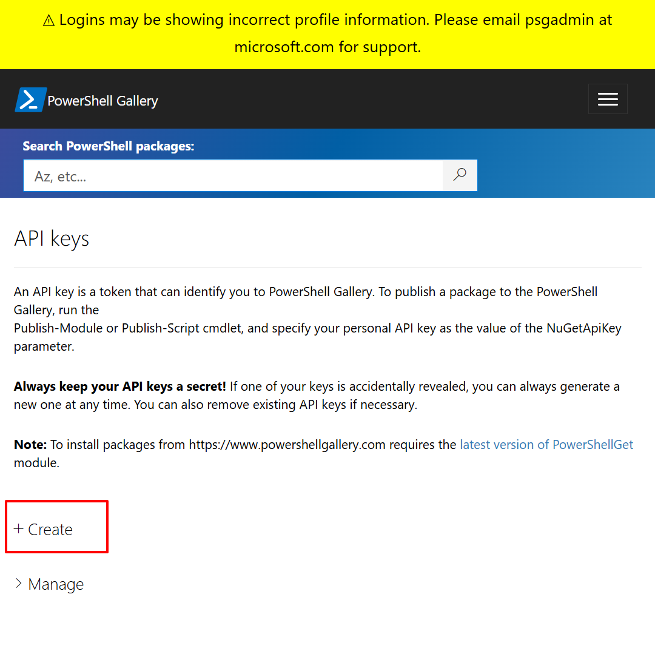Click the PowerShell Gallery title text
This screenshot has height=668, width=655.
pos(102,101)
